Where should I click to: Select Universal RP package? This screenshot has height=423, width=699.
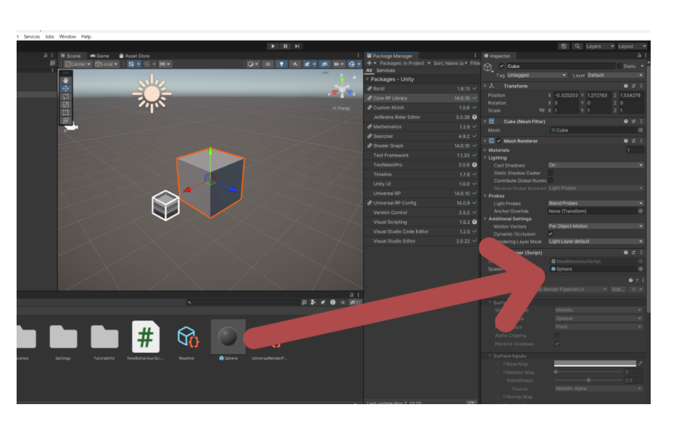coord(422,193)
